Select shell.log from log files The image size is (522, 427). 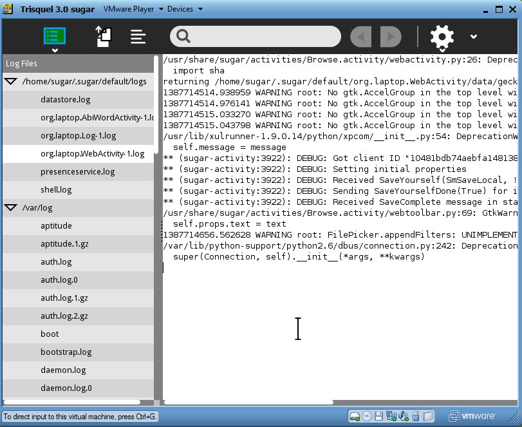point(56,190)
